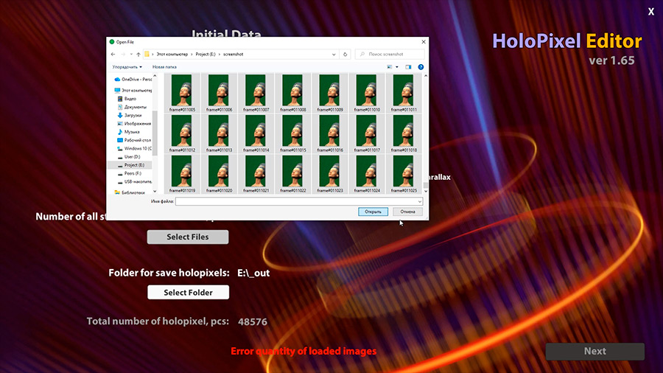Select thumbnail frame#011016
The width and height of the screenshot is (663, 373).
pos(330,133)
